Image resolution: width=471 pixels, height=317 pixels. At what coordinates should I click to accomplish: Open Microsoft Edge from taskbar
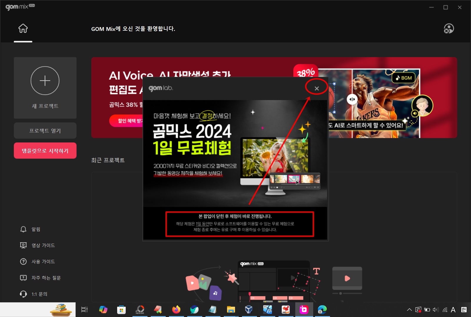point(322,310)
